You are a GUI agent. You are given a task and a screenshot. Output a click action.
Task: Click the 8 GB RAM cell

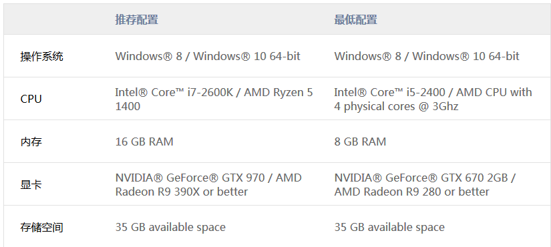[360, 142]
